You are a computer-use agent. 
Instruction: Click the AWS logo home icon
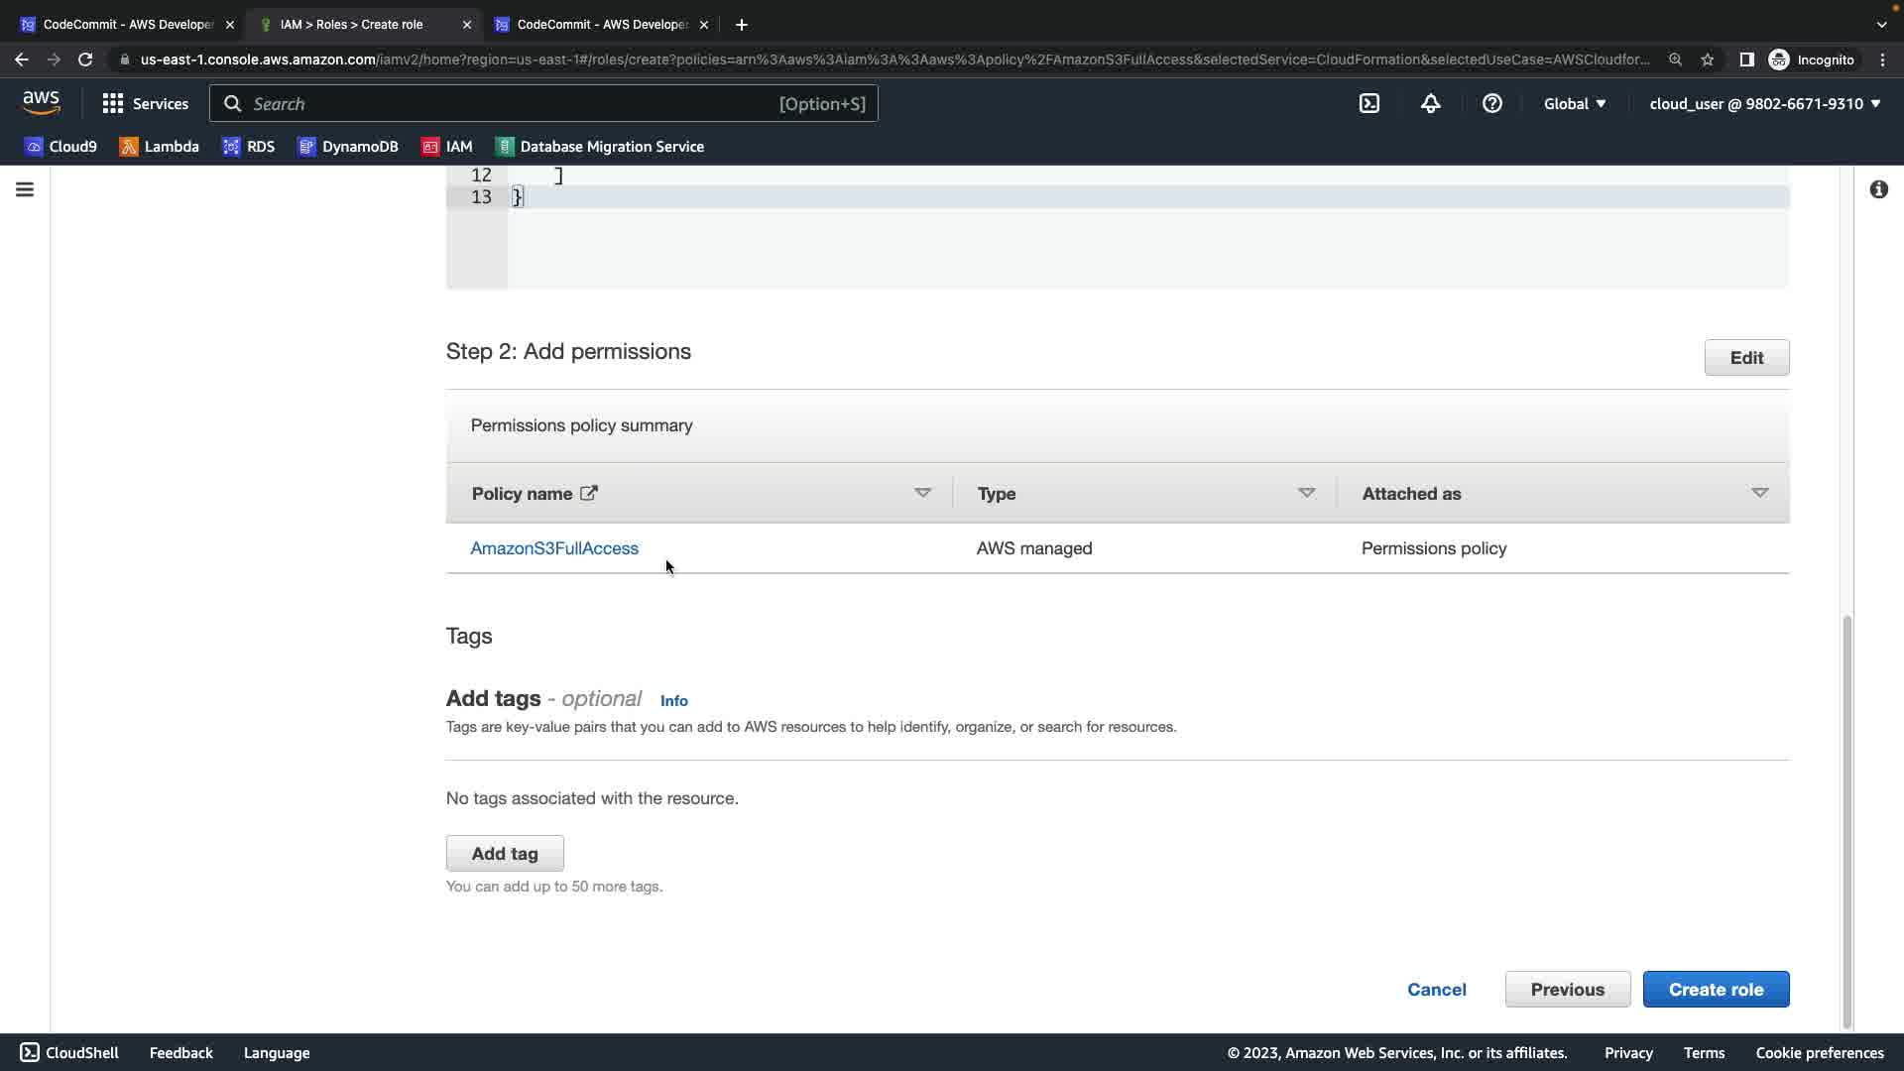(42, 102)
